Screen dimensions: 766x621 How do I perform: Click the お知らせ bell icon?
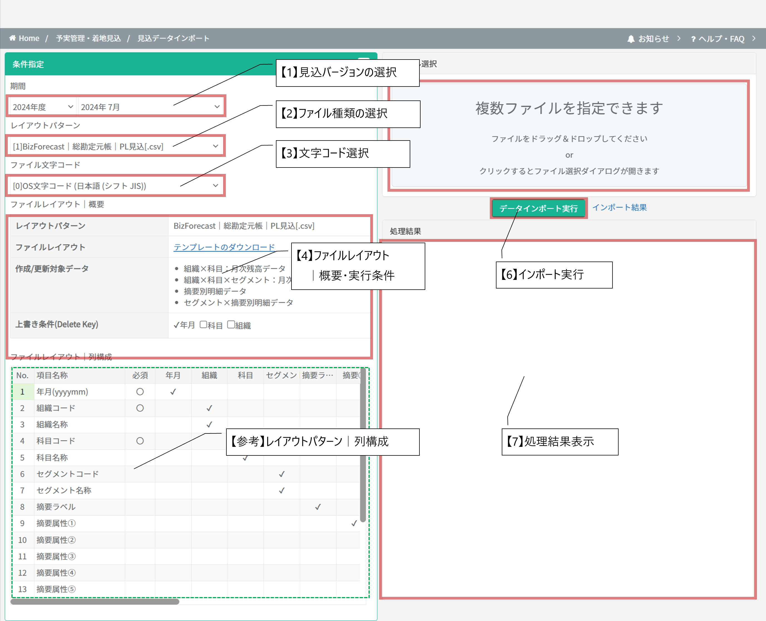631,39
